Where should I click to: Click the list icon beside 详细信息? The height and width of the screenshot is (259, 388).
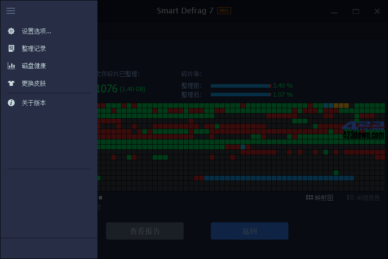click(350, 197)
